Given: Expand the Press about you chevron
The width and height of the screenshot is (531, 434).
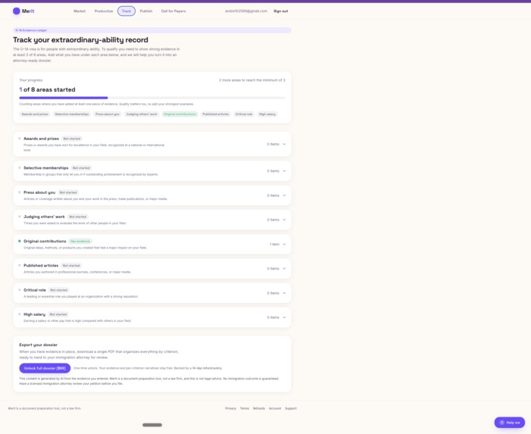Looking at the screenshot, I should [284, 195].
